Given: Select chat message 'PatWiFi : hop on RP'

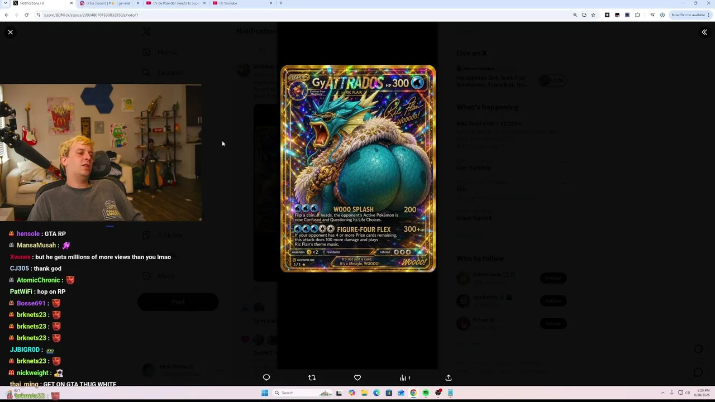Looking at the screenshot, I should click(x=38, y=292).
